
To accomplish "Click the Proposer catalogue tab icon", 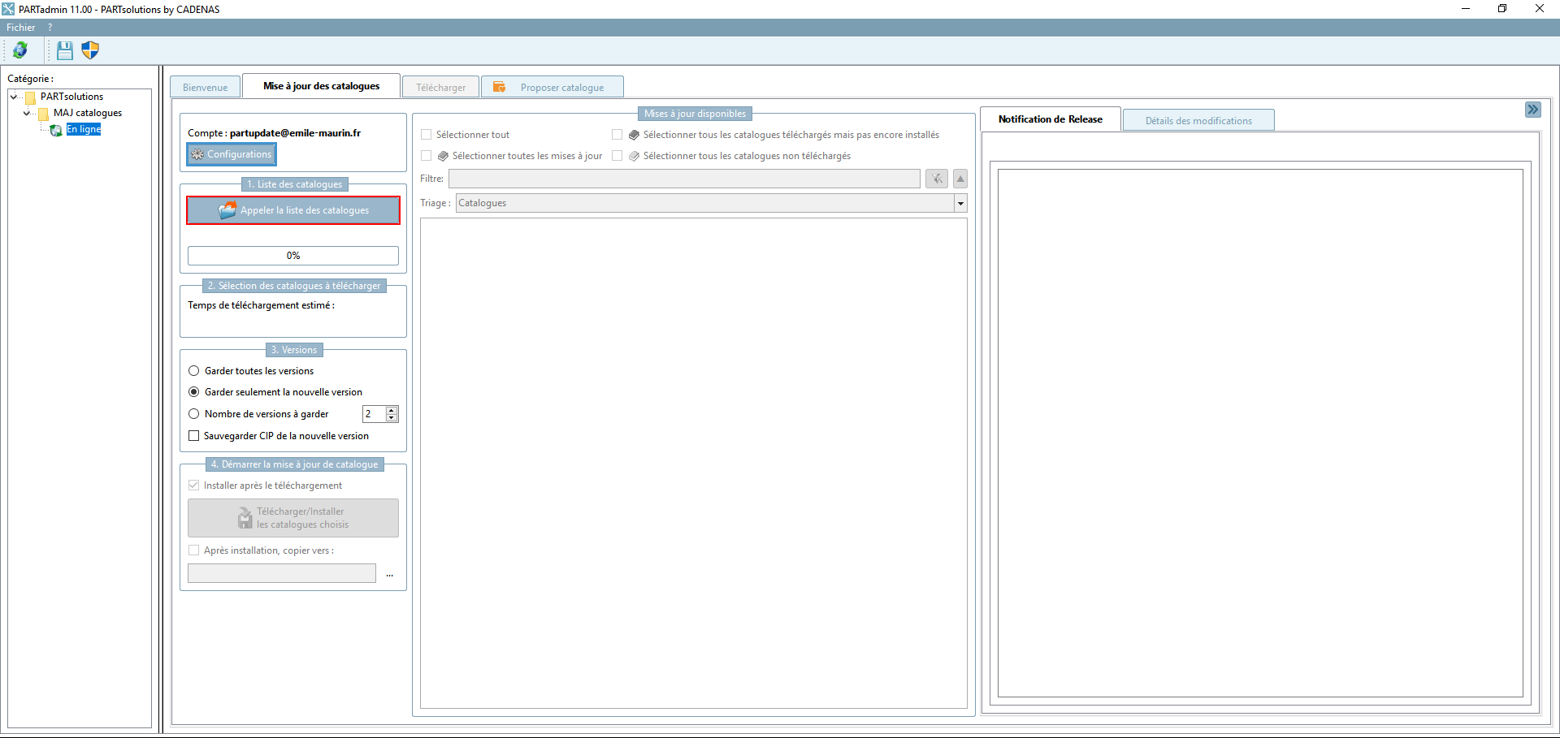I will point(500,87).
